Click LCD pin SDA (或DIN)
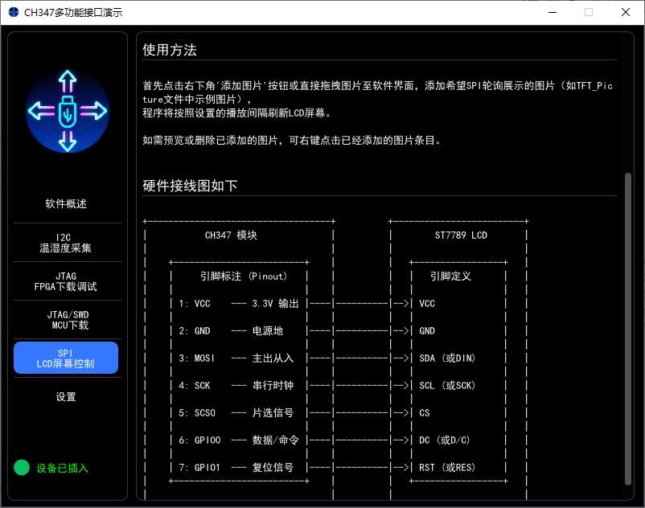This screenshot has height=508, width=645. click(x=447, y=358)
